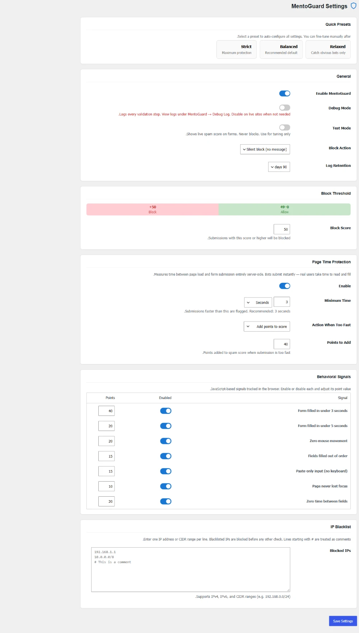
Task: Toggle the Page Time Protection Enable switch
Action: coord(285,286)
